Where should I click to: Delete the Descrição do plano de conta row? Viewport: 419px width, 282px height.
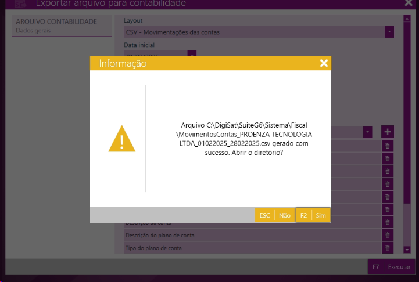tap(388, 235)
